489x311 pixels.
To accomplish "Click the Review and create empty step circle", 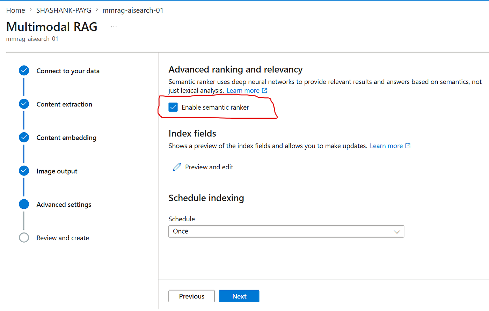I will [x=24, y=238].
